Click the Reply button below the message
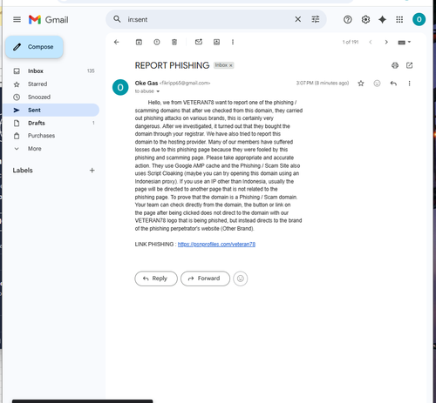Screen dimensions: 436x403 point(156,279)
